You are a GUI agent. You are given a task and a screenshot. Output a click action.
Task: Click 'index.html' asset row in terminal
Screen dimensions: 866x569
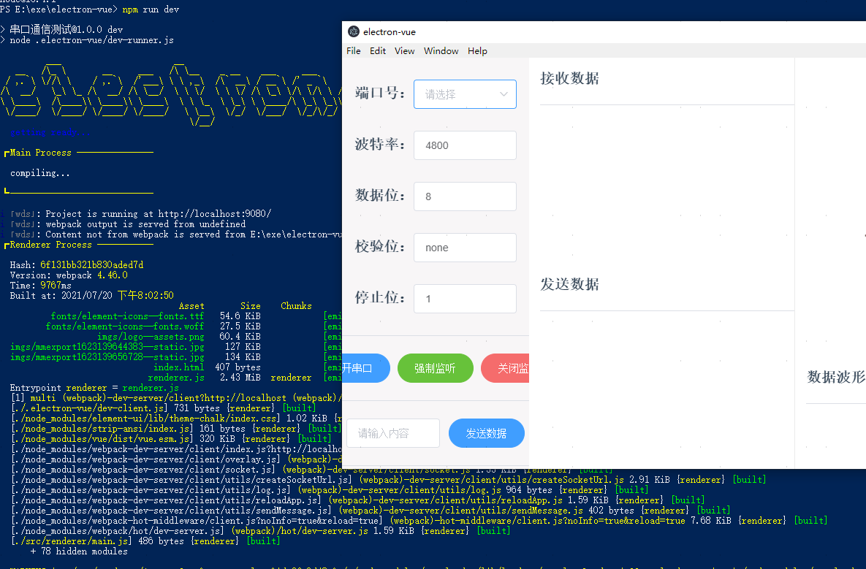point(178,367)
